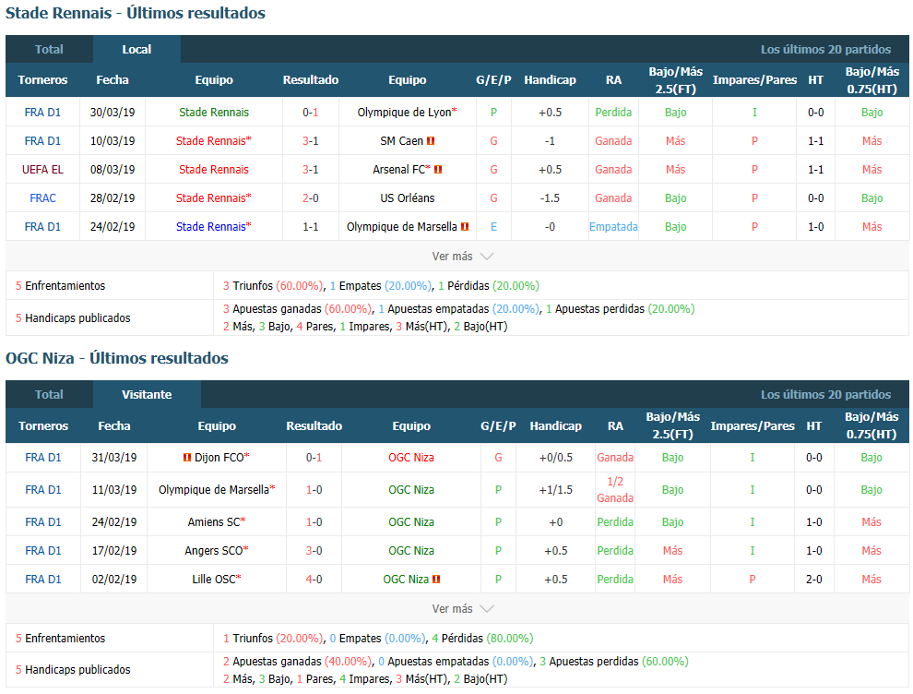Click '3 Triunfos (60.00%)' summary text
The image size is (913, 694).
(273, 286)
